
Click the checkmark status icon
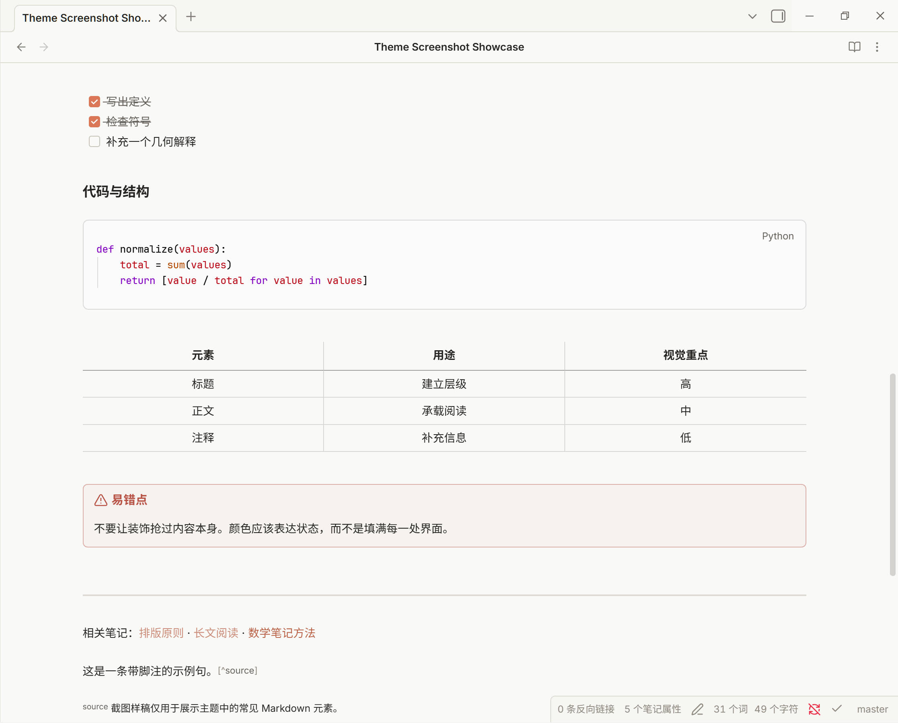point(837,709)
